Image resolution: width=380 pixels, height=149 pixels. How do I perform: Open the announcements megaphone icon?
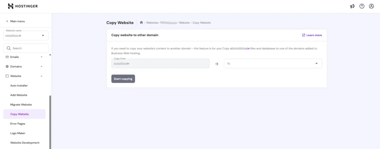pyautogui.click(x=352, y=6)
